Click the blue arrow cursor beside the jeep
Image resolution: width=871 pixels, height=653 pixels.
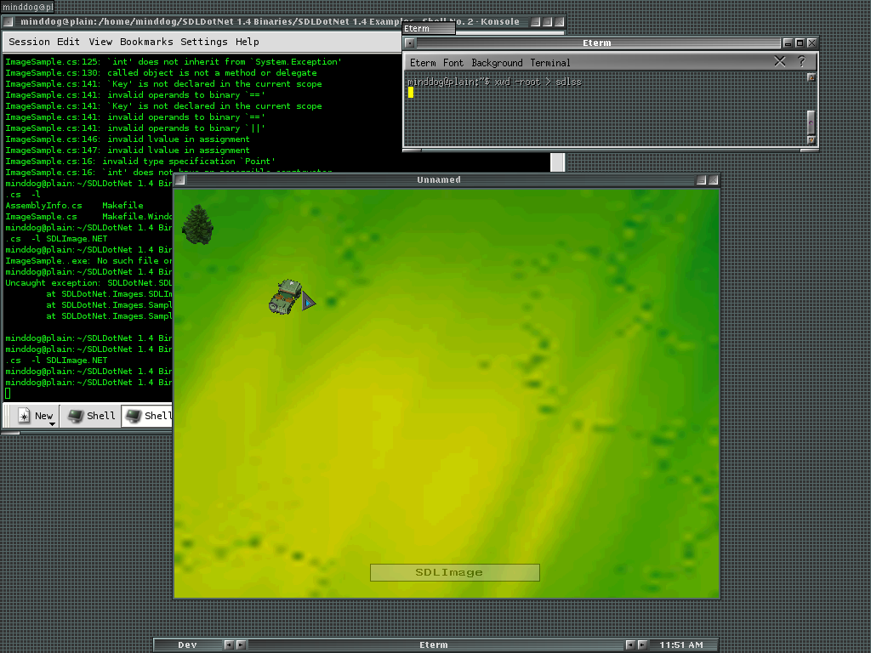[x=308, y=301]
